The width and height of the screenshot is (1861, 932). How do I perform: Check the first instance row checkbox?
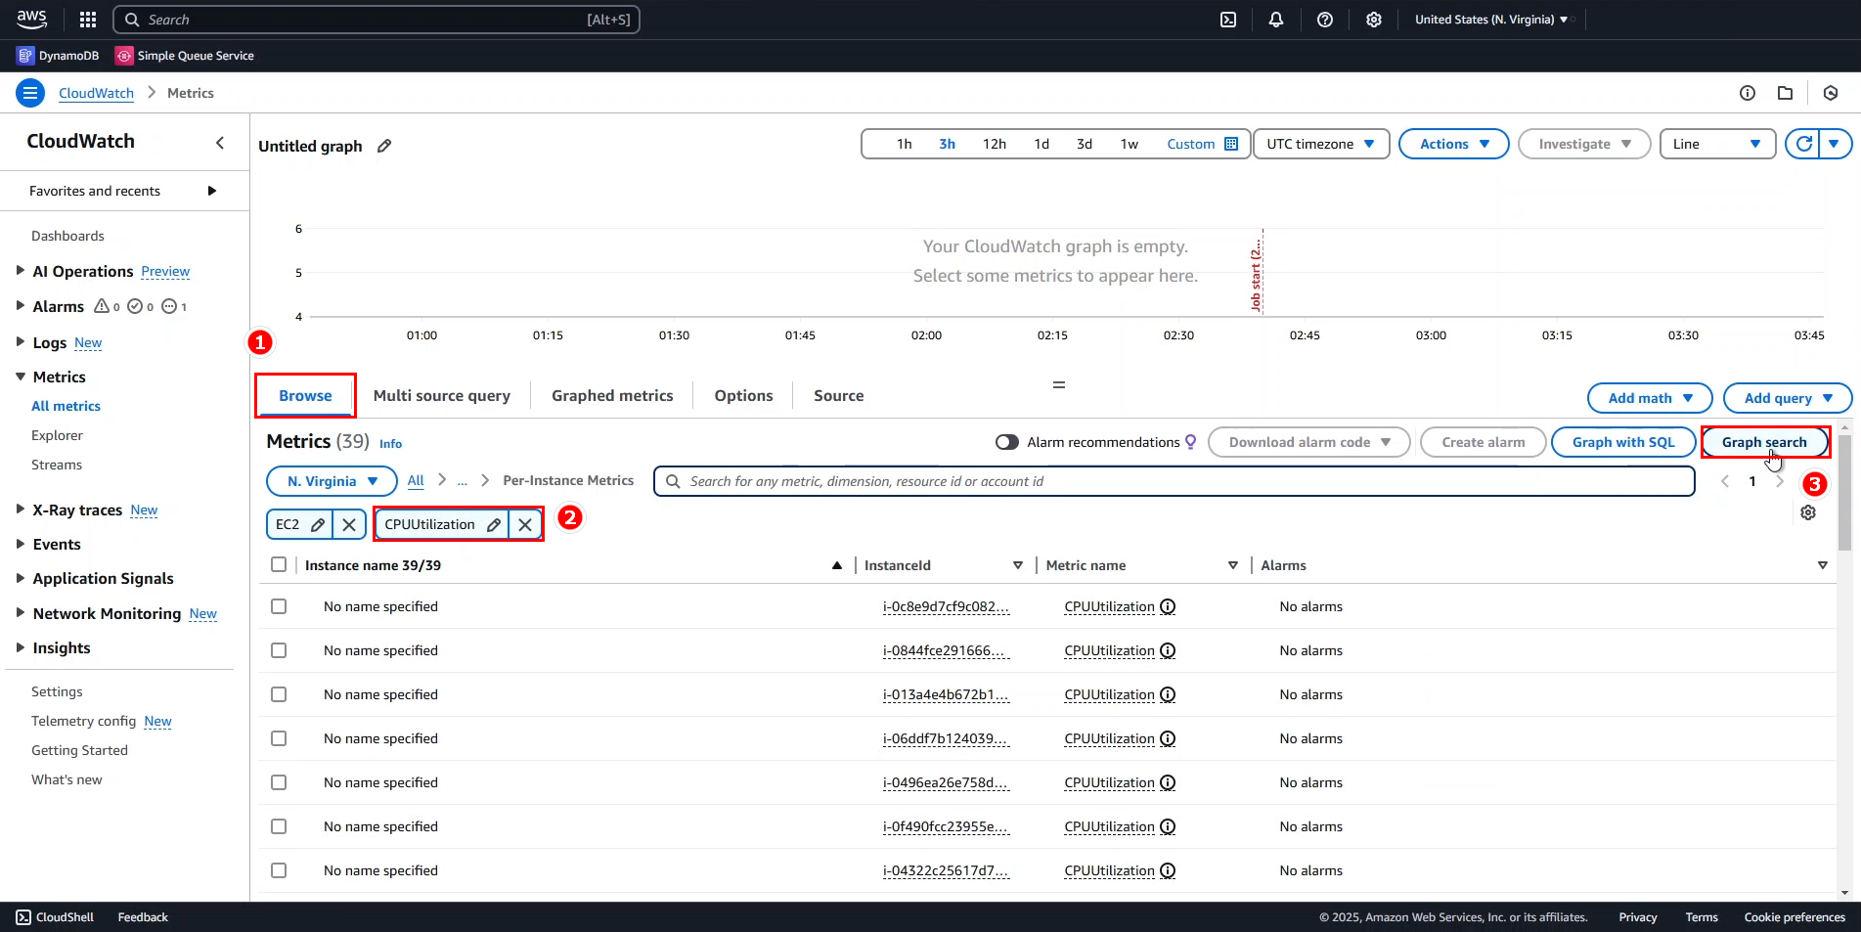coord(279,606)
